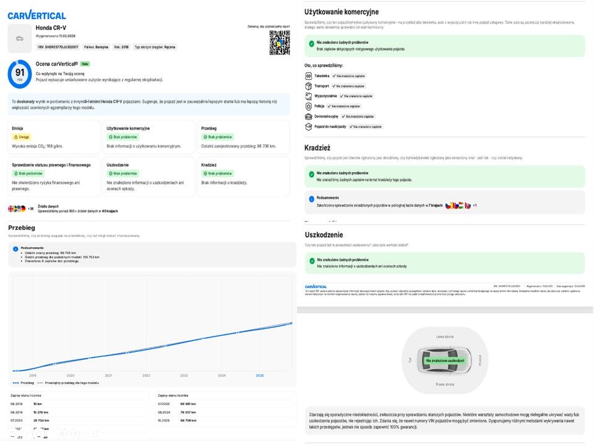Image resolution: width=594 pixels, height=446 pixels.
Task: Click the 06.2019 15 276 km record
Action: point(78,413)
